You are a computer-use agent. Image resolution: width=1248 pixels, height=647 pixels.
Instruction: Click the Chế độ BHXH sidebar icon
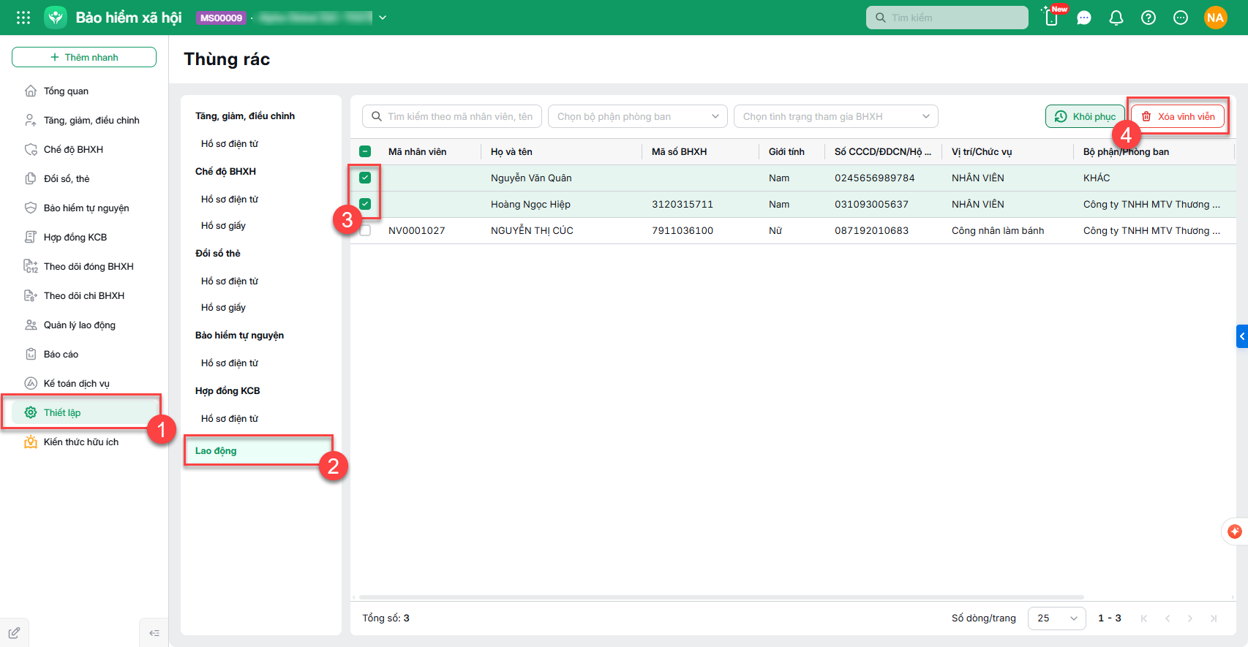pyautogui.click(x=31, y=149)
